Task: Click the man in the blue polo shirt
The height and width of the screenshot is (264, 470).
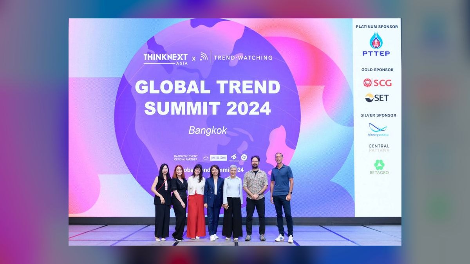Action: click(283, 198)
